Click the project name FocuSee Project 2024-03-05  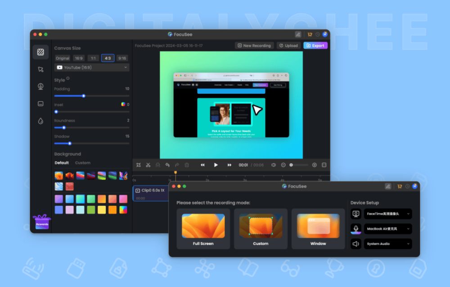click(169, 46)
